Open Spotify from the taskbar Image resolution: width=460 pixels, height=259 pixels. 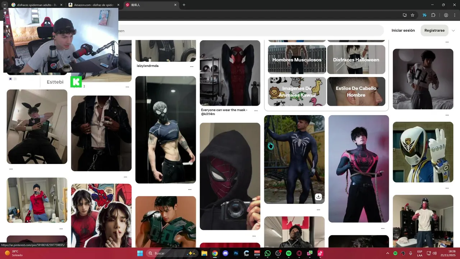(289, 253)
